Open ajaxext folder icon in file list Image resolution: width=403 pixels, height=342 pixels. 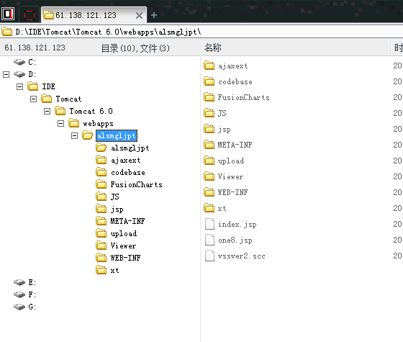(209, 66)
